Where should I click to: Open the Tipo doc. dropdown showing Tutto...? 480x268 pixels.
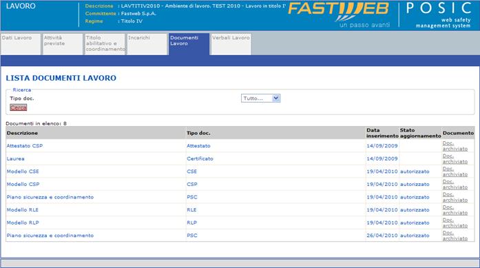coord(260,99)
